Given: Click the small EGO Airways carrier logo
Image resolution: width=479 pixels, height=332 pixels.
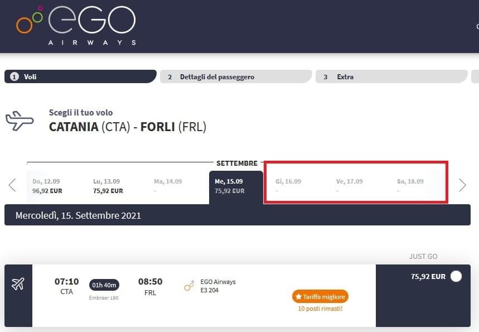Looking at the screenshot, I should (189, 286).
